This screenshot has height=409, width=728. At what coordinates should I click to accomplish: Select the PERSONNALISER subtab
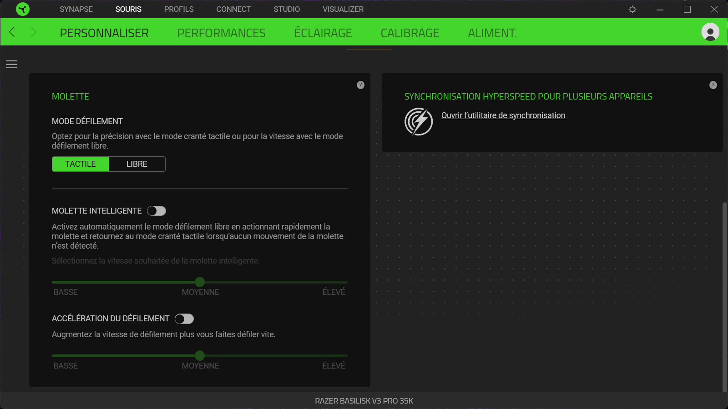tap(104, 33)
